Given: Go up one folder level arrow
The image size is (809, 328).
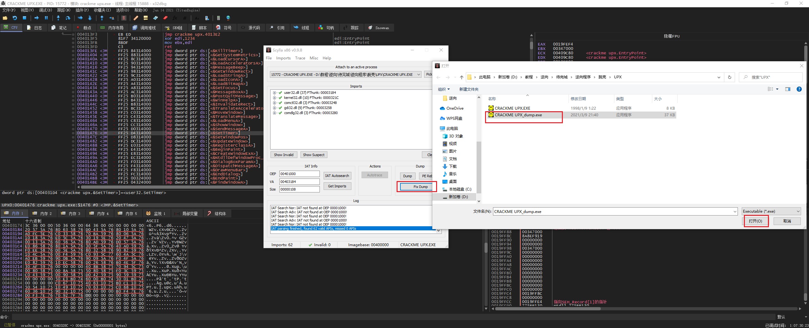Looking at the screenshot, I should [461, 77].
